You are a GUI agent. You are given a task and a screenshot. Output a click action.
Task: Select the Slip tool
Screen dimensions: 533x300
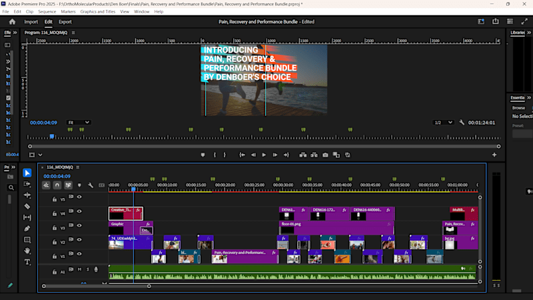(x=27, y=217)
